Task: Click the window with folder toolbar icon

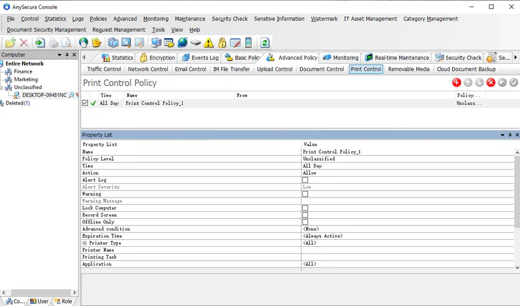Action: [x=169, y=42]
